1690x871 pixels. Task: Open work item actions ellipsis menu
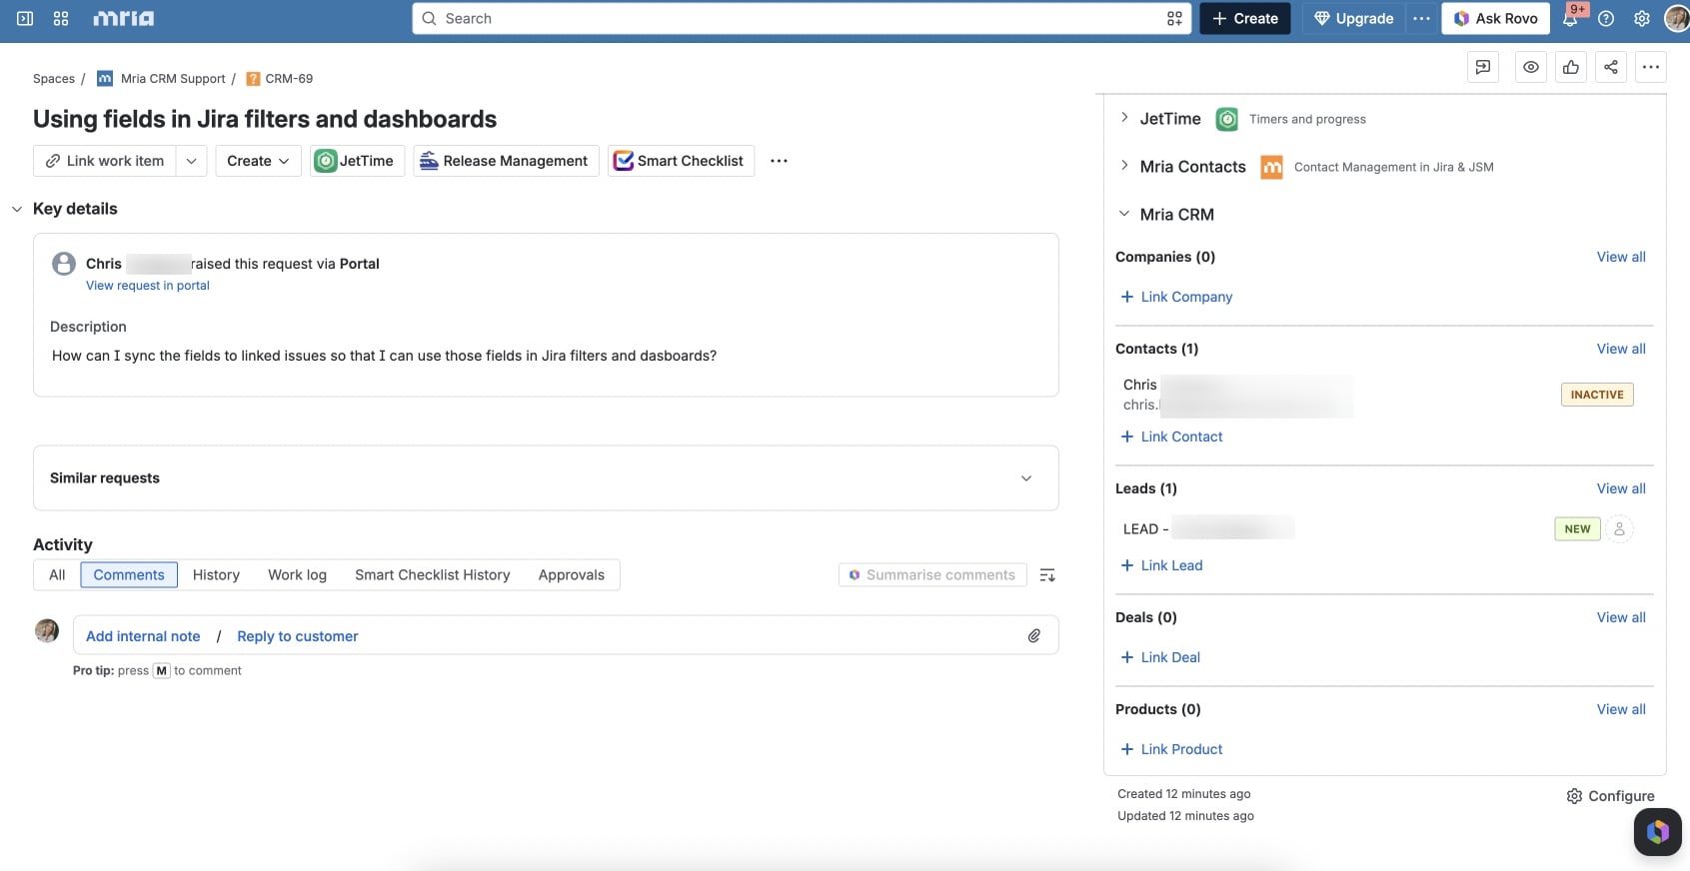pos(1651,67)
